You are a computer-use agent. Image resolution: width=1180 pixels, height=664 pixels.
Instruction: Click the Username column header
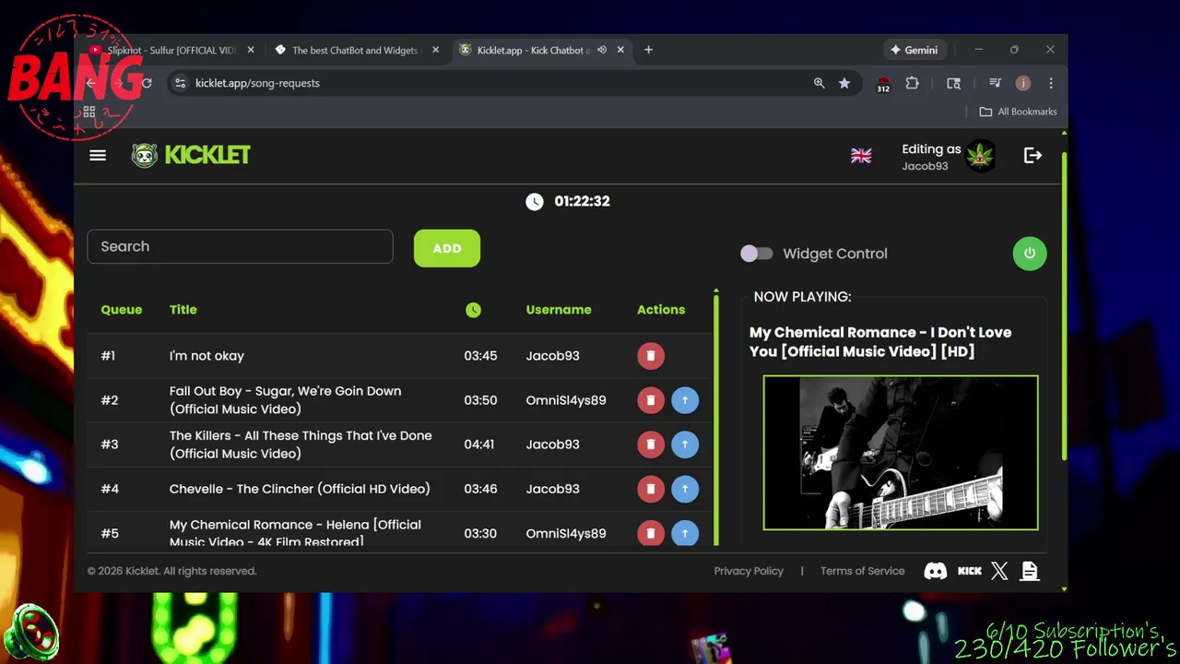[559, 310]
